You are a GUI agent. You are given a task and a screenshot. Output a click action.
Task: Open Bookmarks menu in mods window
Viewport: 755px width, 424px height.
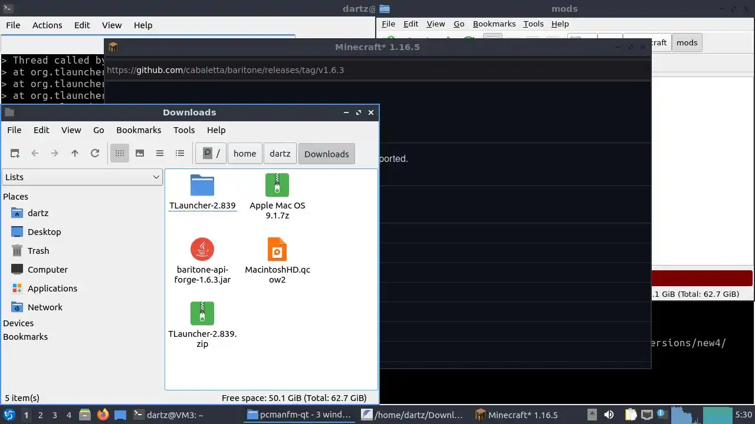coord(494,24)
